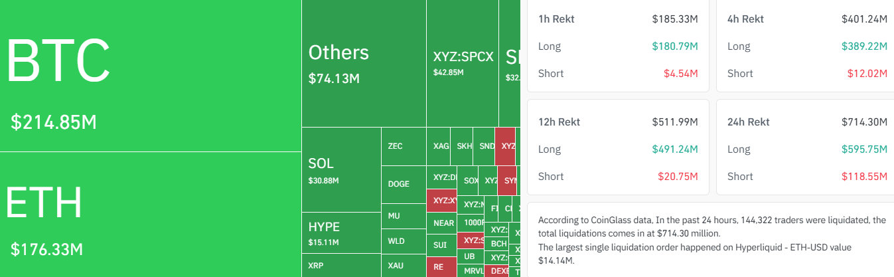Click the XRP heatmap tile
This screenshot has width=894, height=277.
pos(341,266)
